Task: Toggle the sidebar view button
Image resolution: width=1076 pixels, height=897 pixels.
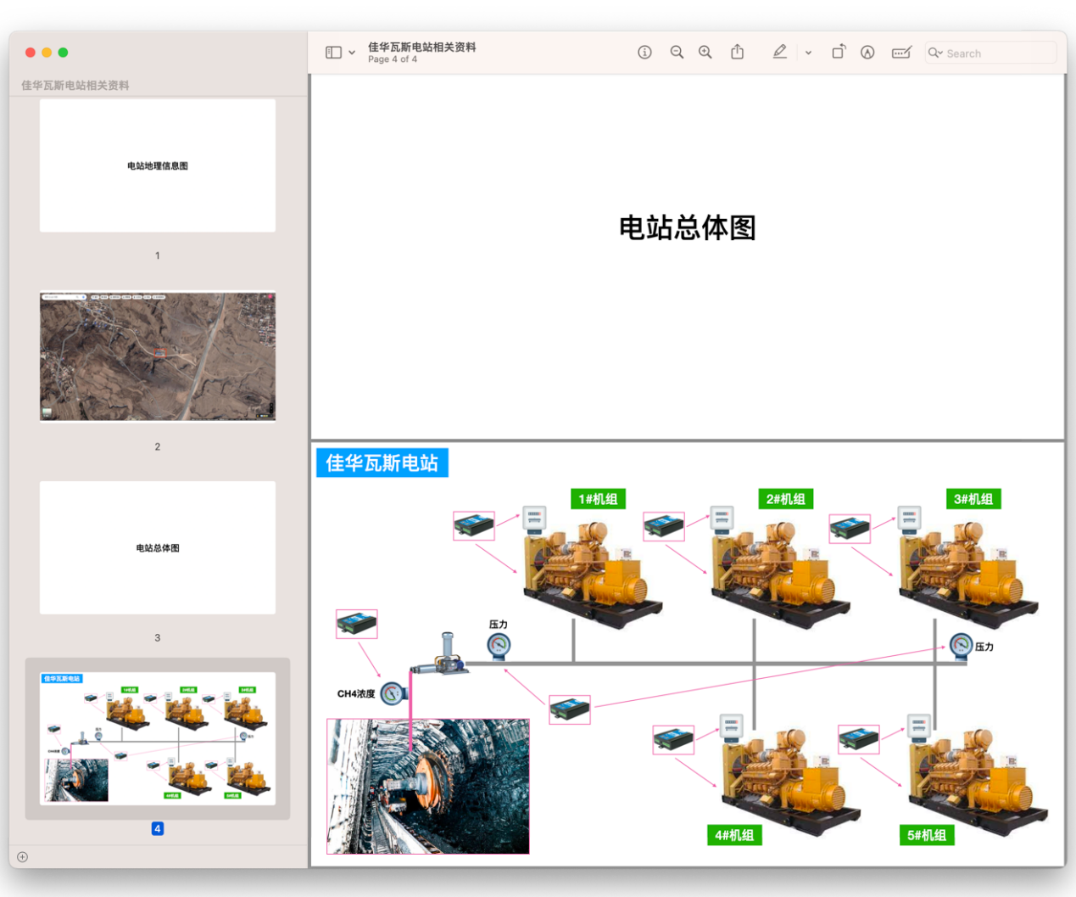Action: (x=333, y=53)
